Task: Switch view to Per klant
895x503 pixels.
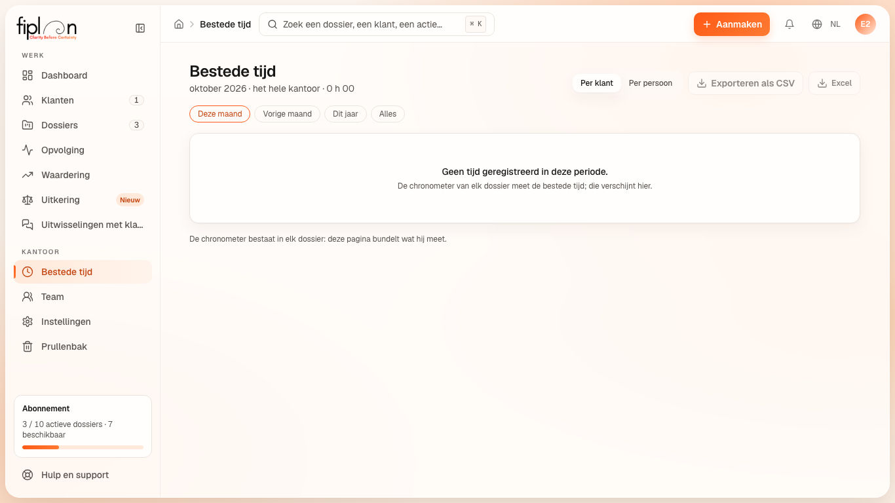Action: pos(597,83)
